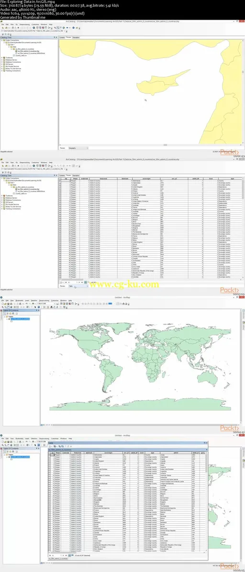
Task: Select Tracking Connections in first ArcCatalog tree
Action: point(13,71)
